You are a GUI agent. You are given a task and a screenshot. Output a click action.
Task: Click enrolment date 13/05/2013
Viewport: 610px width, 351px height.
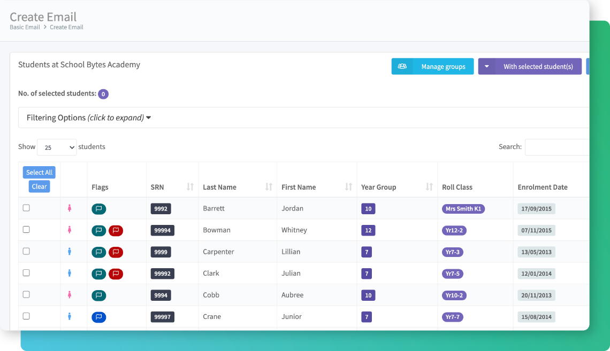(x=537, y=252)
